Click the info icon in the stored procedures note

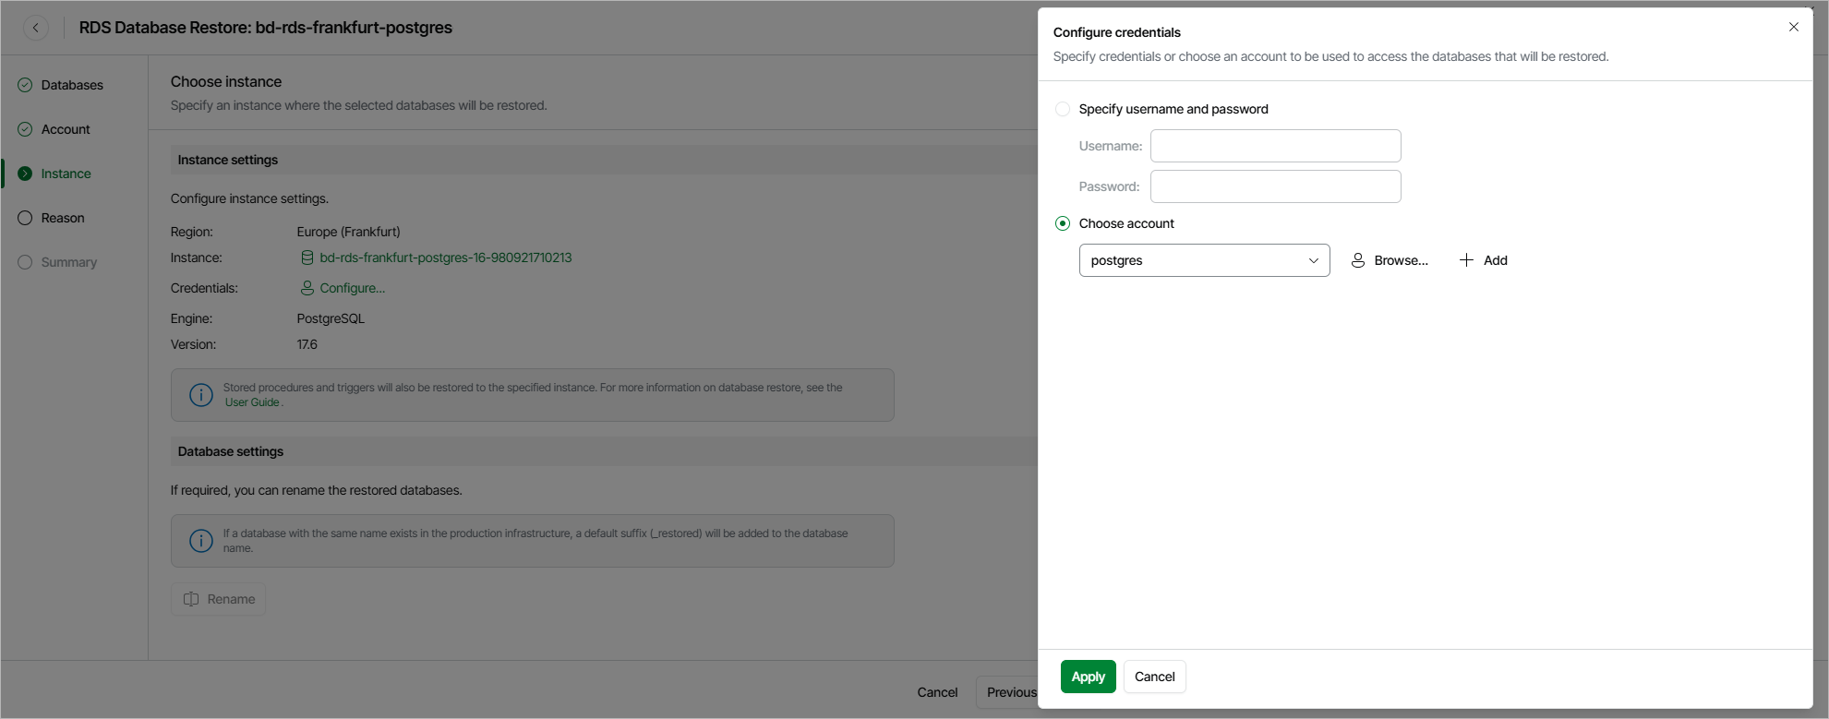pyautogui.click(x=201, y=395)
